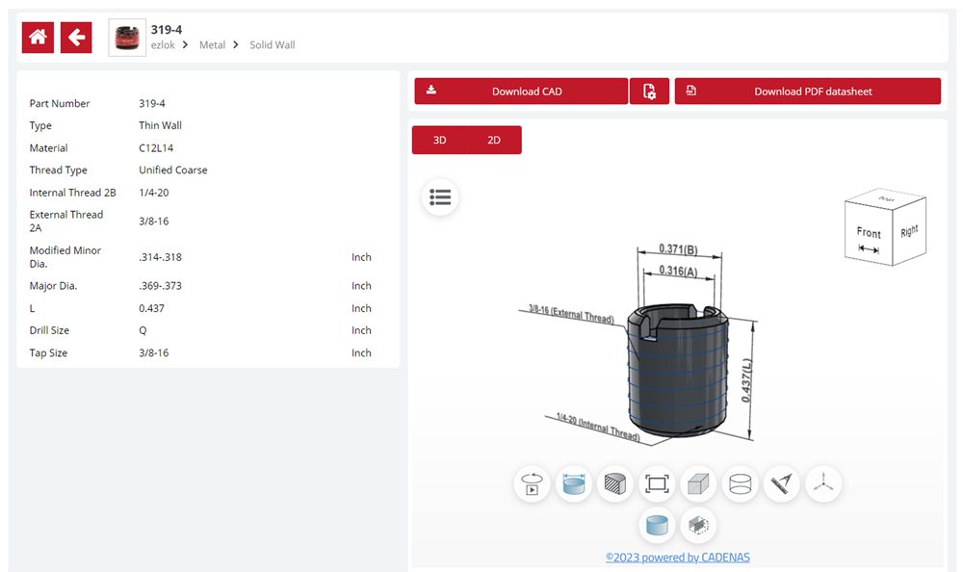
Task: Show the coordinate axes icon
Action: click(x=822, y=483)
